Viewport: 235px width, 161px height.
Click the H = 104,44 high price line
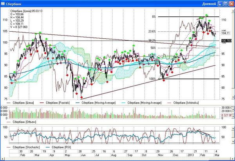(x=17, y=18)
